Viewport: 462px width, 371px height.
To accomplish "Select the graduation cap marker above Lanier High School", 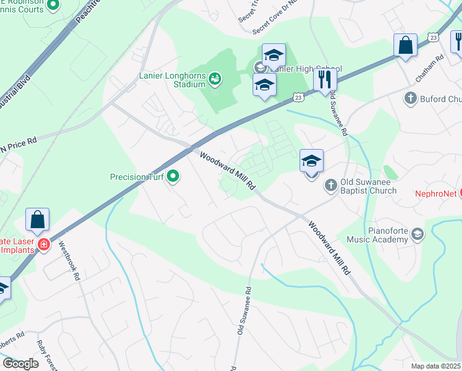I will pos(274,56).
